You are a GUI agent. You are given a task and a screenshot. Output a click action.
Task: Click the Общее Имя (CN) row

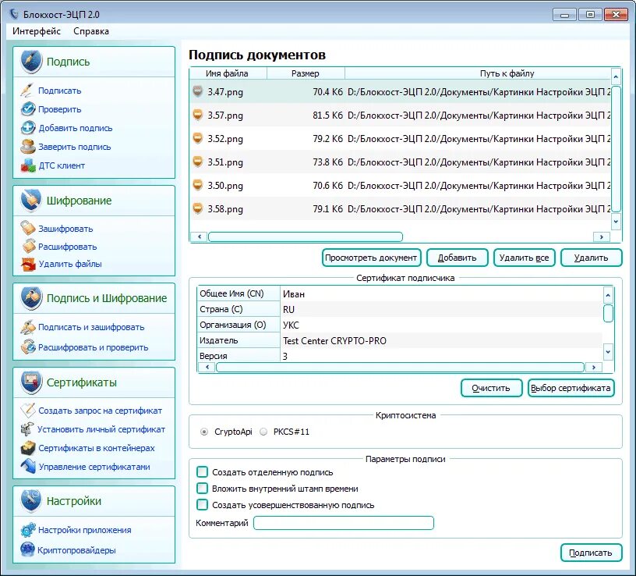pos(400,293)
